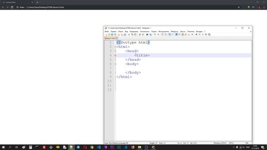Click the Windows (CR LF) status bar entry
The height and width of the screenshot is (150, 267).
tap(220, 143)
